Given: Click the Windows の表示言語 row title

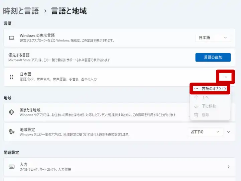Looking at the screenshot, I should tap(37, 35).
